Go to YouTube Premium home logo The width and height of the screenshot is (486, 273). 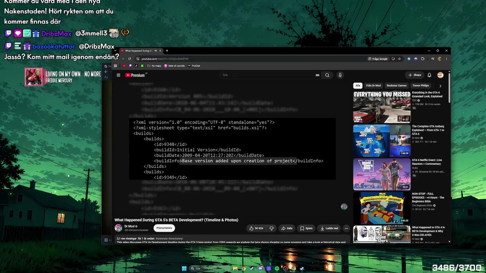click(x=135, y=75)
